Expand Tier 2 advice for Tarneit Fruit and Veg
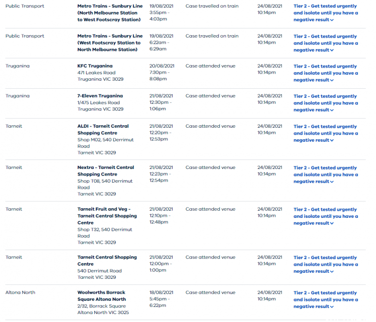The height and width of the screenshot is (322, 376). (x=326, y=216)
